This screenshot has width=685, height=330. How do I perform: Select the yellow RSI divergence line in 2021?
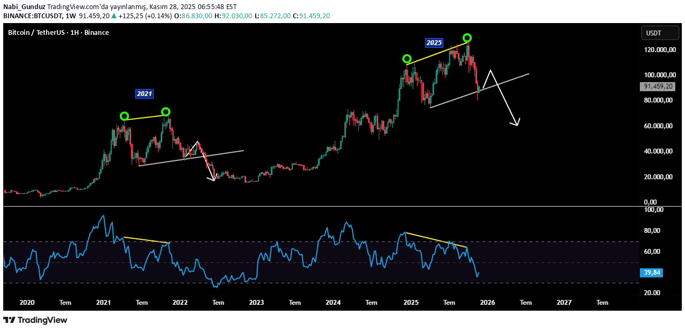click(147, 240)
